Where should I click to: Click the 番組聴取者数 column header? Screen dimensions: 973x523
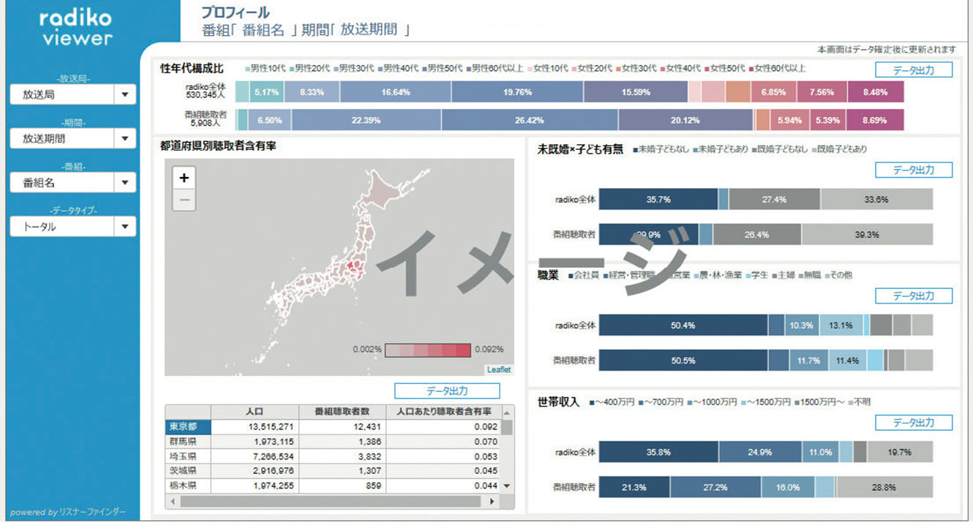tap(342, 412)
